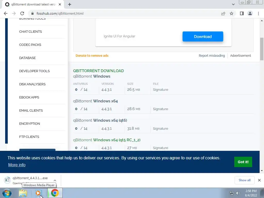Open Signature for the 27 MB file
The height and width of the screenshot is (198, 264).
pyautogui.click(x=160, y=148)
